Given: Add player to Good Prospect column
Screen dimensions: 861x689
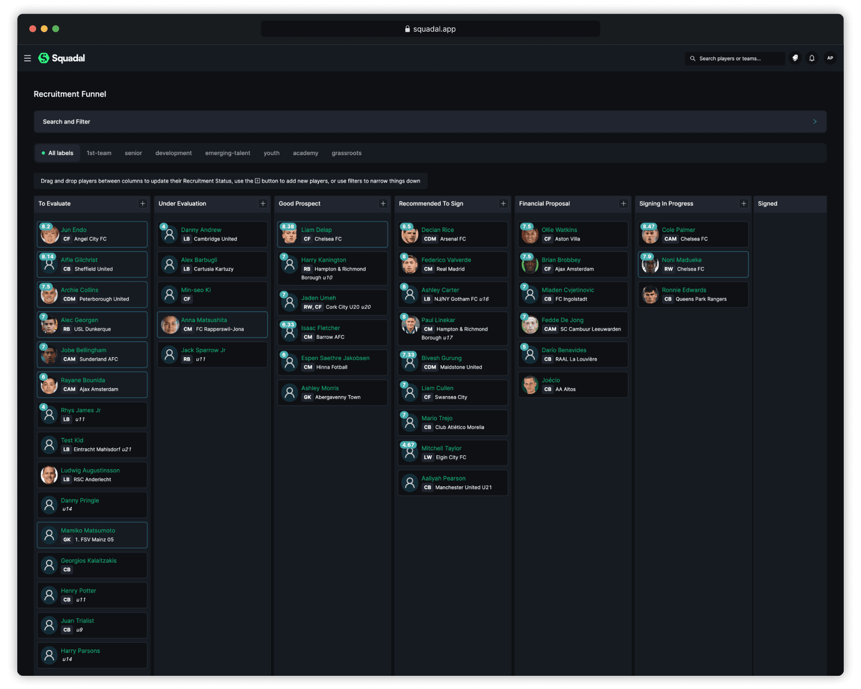Looking at the screenshot, I should click(383, 204).
